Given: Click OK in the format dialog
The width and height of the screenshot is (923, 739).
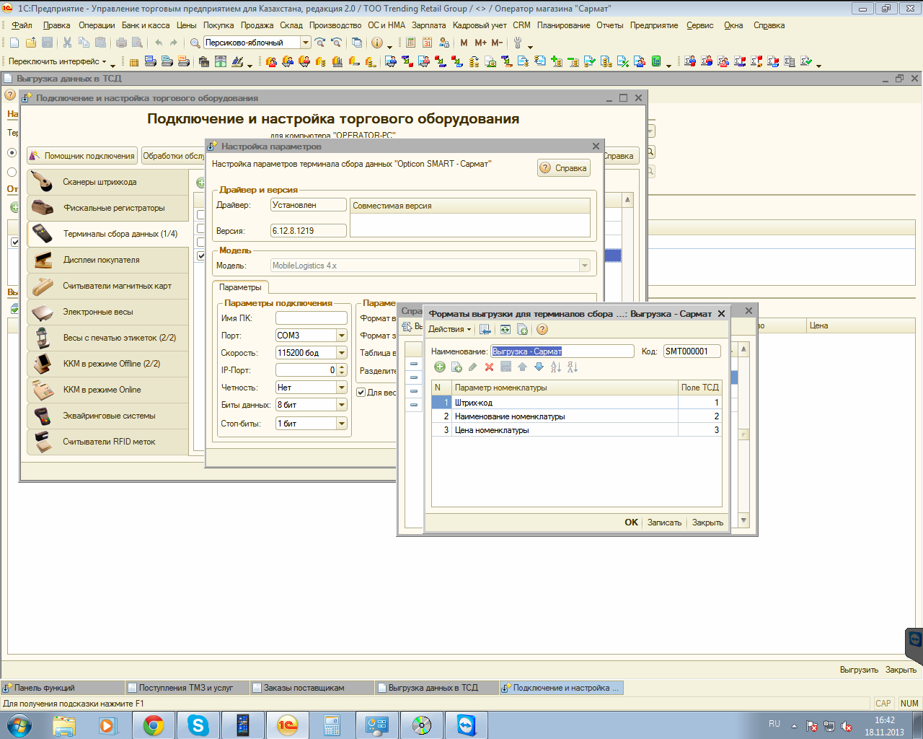Looking at the screenshot, I should click(631, 522).
